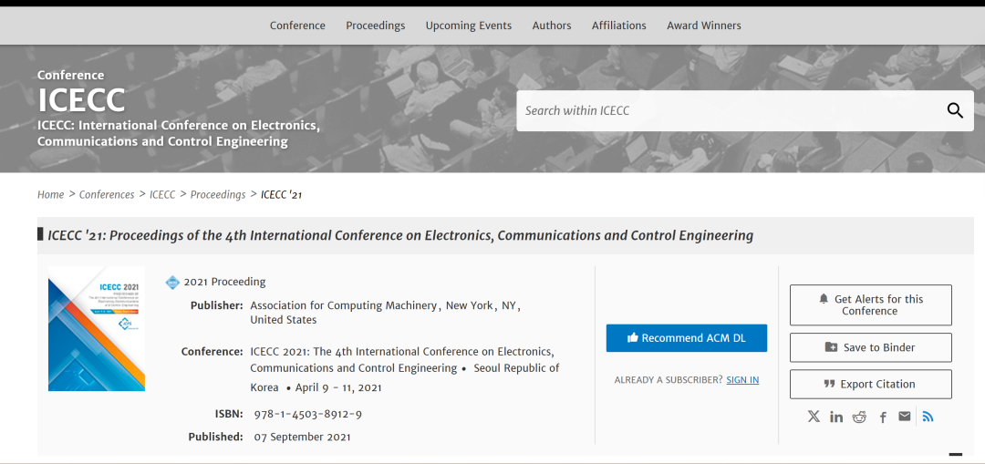985x464 pixels.
Task: Click Get Alerts for this Conference
Action: [x=870, y=304]
